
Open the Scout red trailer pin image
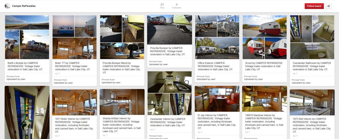click(265, 37)
